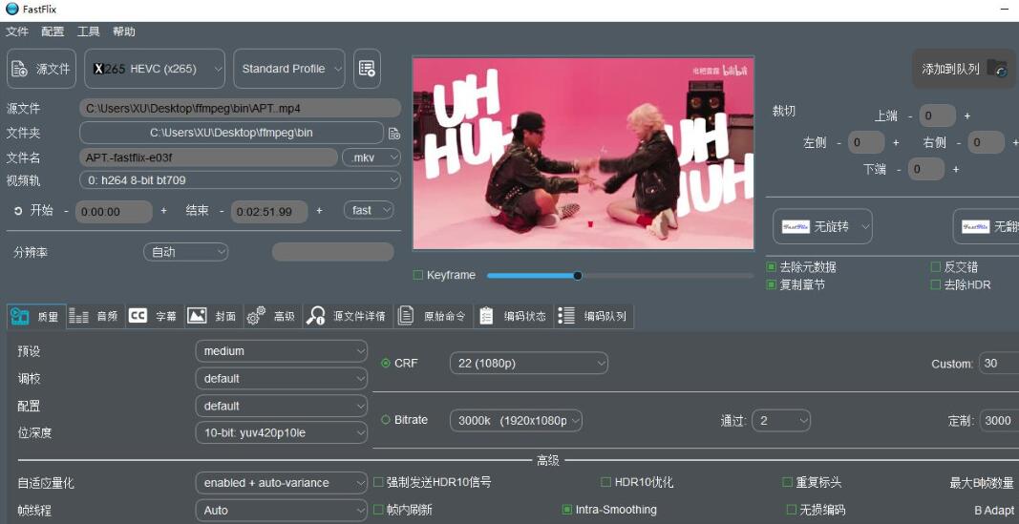Open the Bitrate 3000k dropdown
The height and width of the screenshot is (524, 1019).
[516, 421]
